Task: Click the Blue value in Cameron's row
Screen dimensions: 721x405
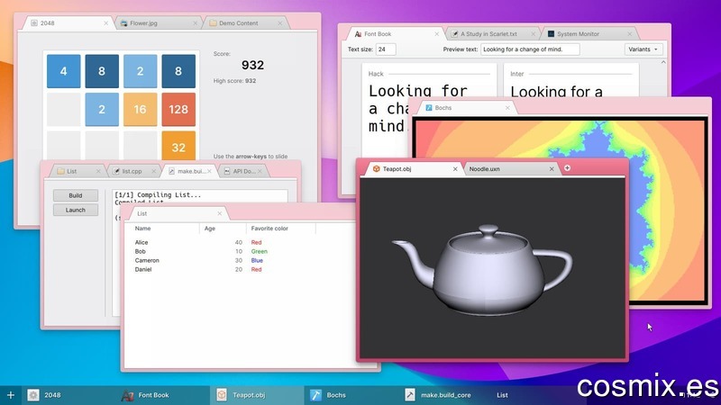Action: point(257,260)
